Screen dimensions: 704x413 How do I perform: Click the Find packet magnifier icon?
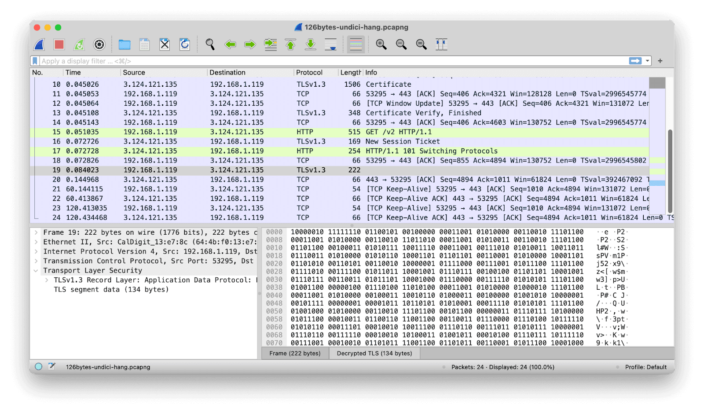[210, 44]
